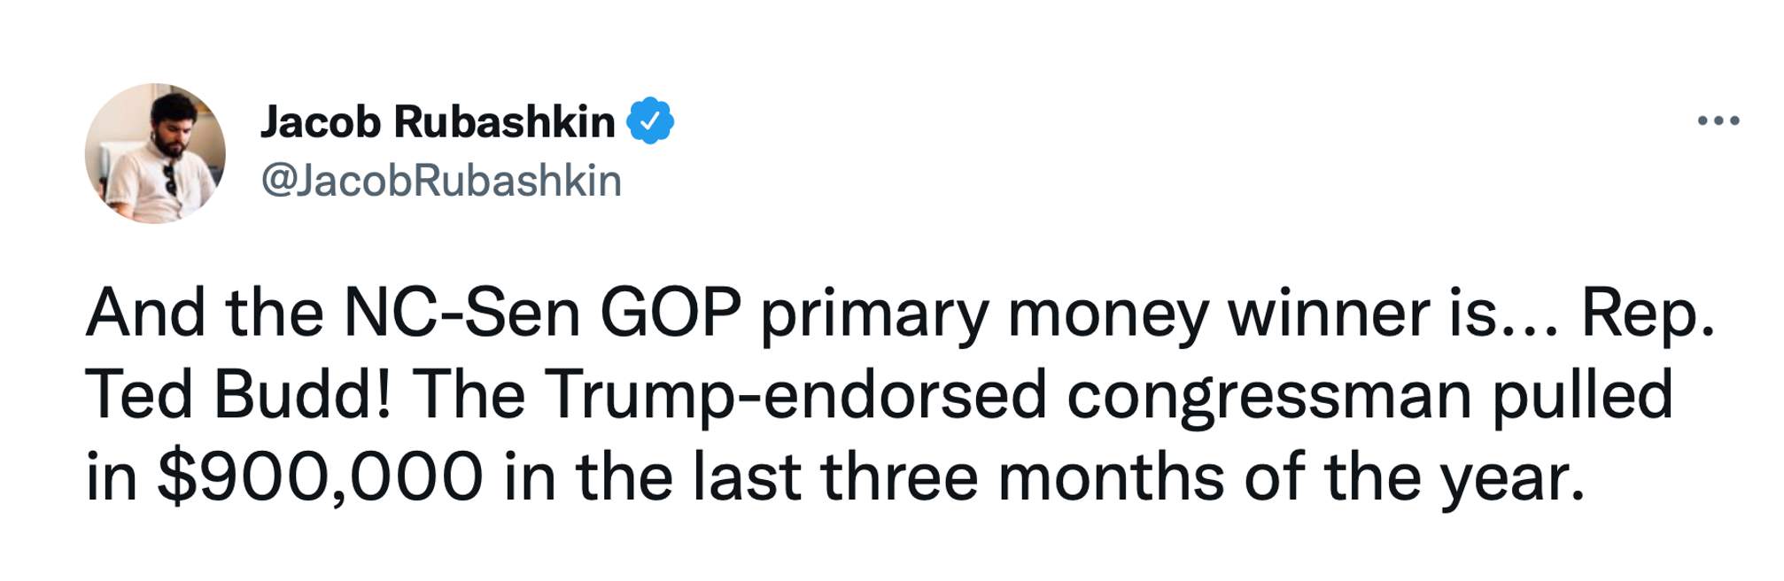Click the word "months" in the tweet
Viewport: 1784px width, 581px height.
[x=1111, y=478]
